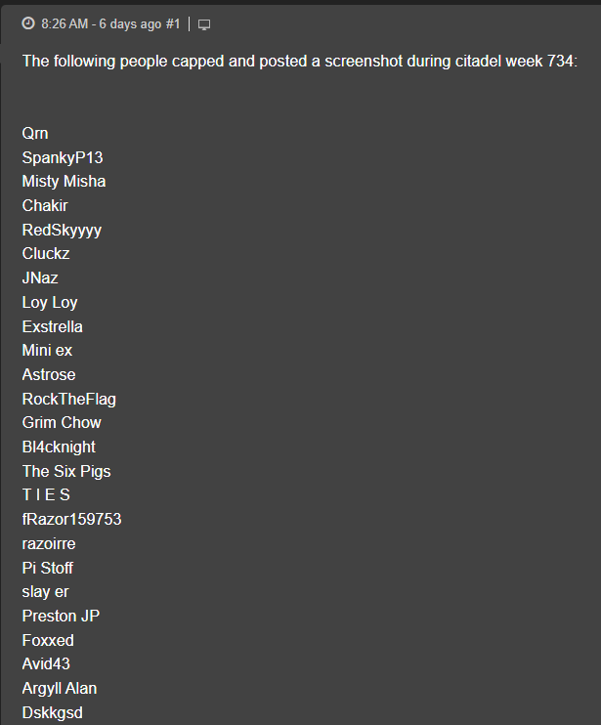Click the name Qrn in the list
The height and width of the screenshot is (725, 601).
click(x=35, y=133)
